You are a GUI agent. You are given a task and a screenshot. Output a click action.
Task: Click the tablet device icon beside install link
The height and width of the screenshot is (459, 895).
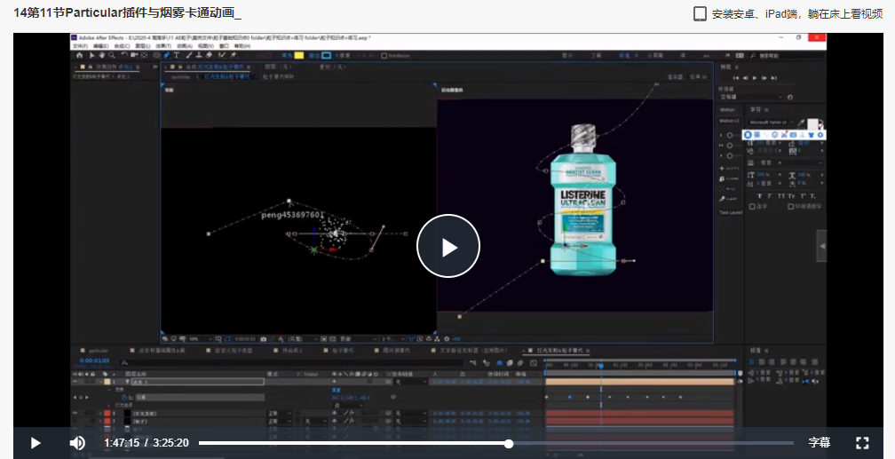[x=700, y=14]
